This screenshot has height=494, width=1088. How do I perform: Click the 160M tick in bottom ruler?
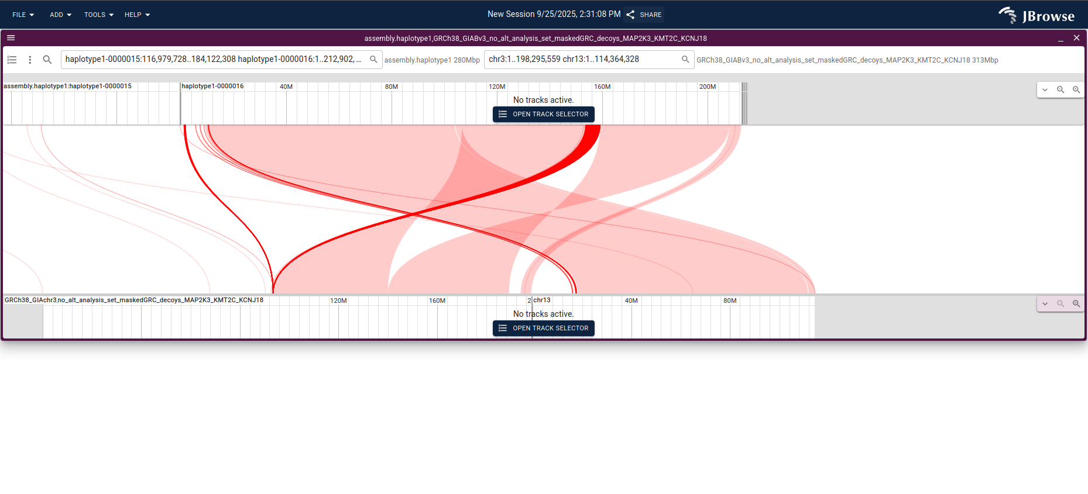tap(437, 300)
